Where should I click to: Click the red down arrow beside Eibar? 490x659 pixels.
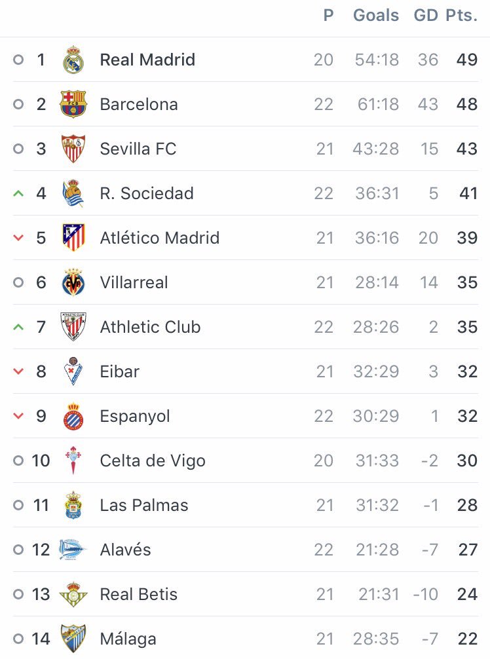18,371
